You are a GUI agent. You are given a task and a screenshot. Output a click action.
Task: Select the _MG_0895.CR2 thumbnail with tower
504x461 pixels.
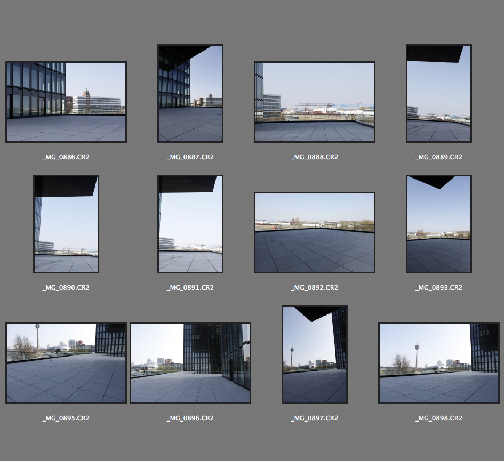[66, 363]
